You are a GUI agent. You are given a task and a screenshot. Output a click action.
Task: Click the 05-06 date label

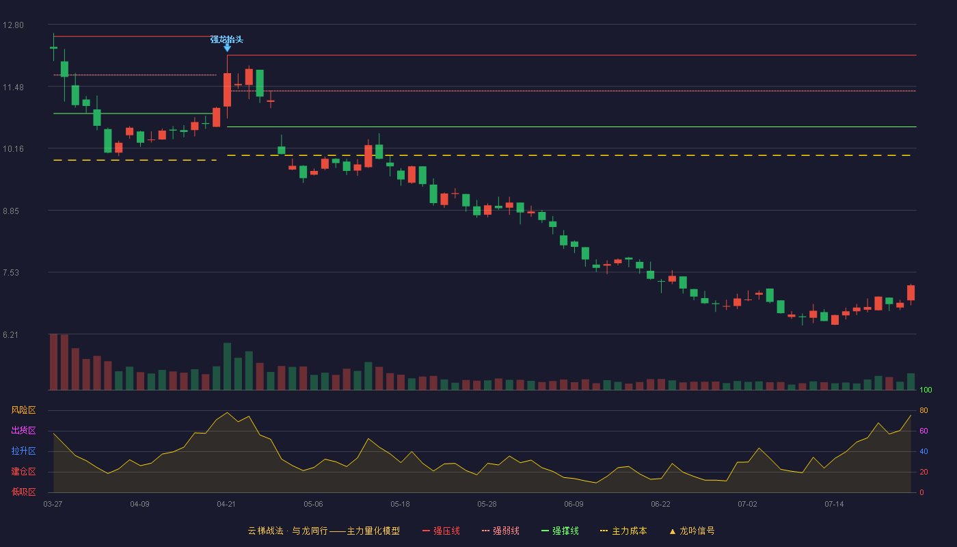(313, 504)
